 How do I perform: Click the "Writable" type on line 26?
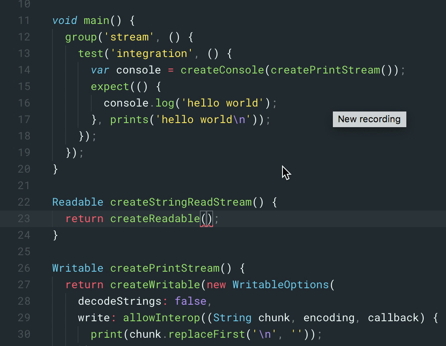[x=78, y=268]
